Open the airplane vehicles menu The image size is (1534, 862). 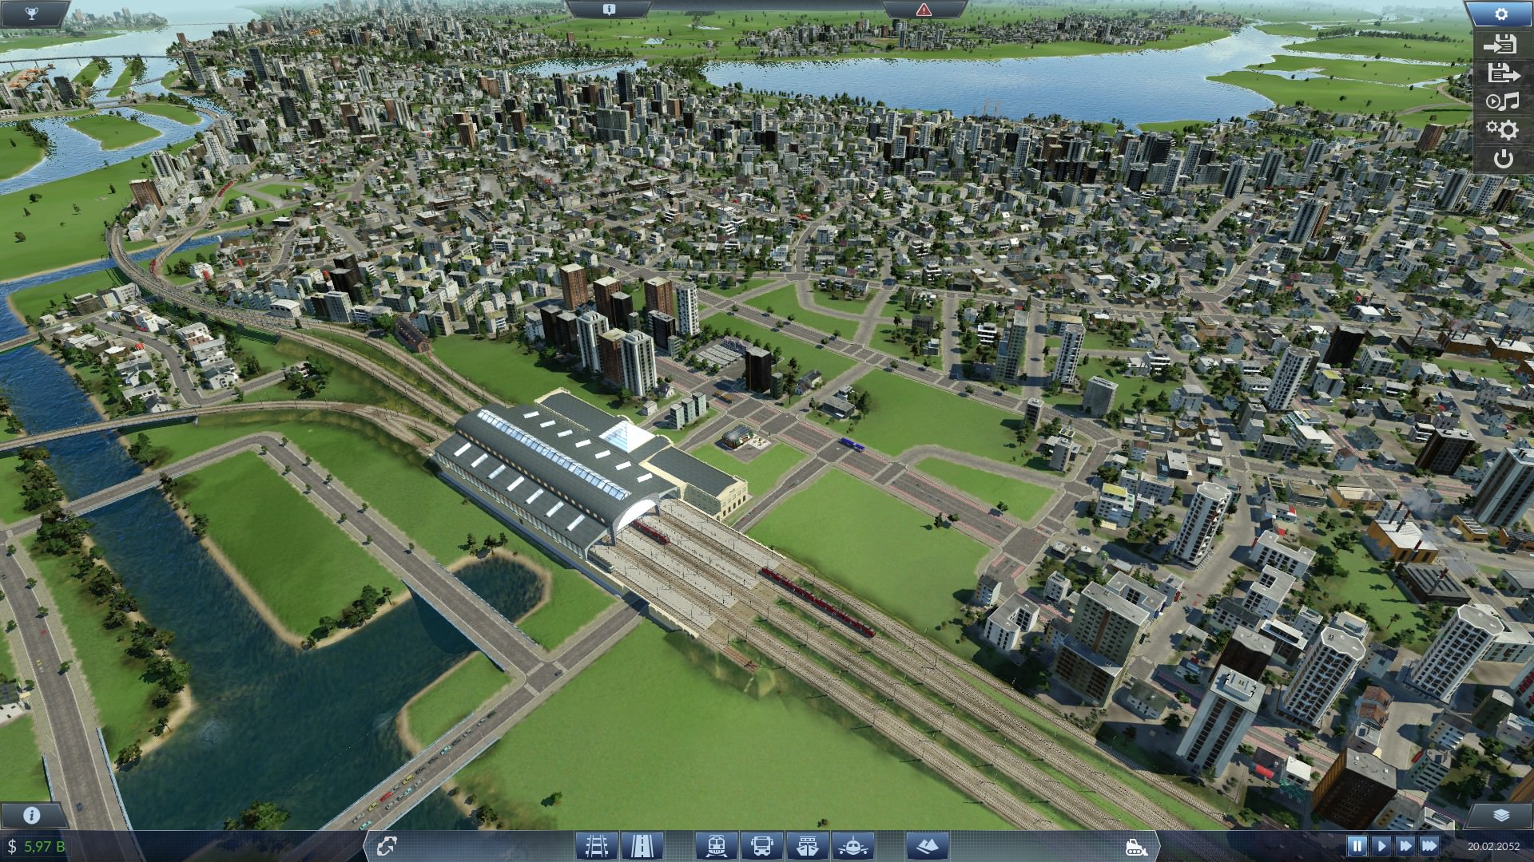pyautogui.click(x=852, y=845)
